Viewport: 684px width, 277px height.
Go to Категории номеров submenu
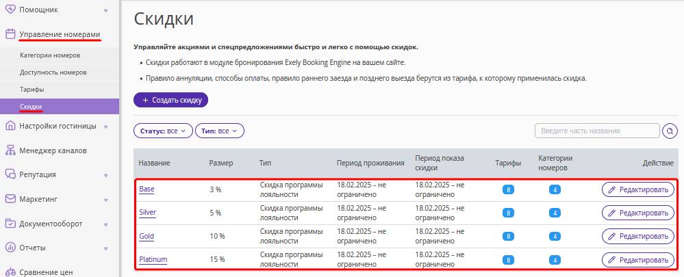[50, 55]
